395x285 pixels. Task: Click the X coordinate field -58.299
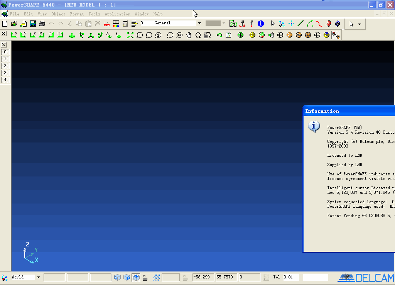[203, 277]
